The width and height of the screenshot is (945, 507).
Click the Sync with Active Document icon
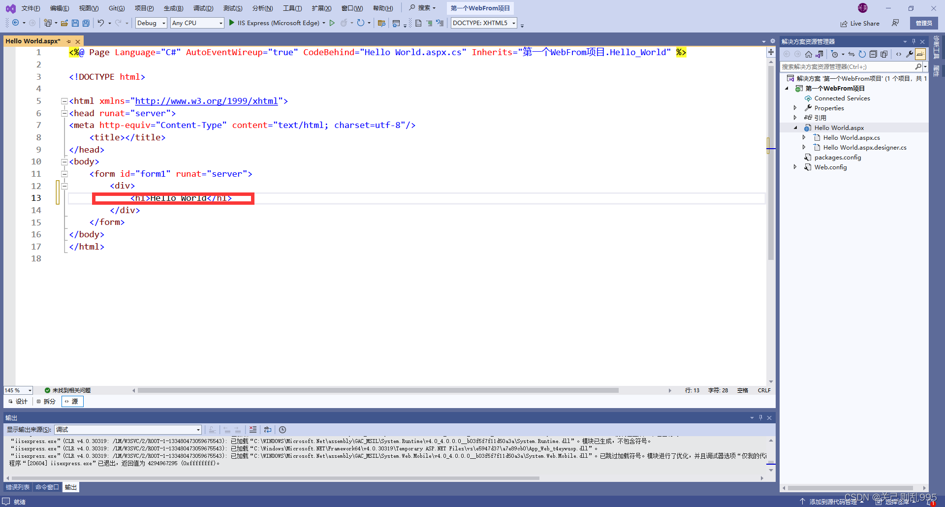(x=851, y=54)
